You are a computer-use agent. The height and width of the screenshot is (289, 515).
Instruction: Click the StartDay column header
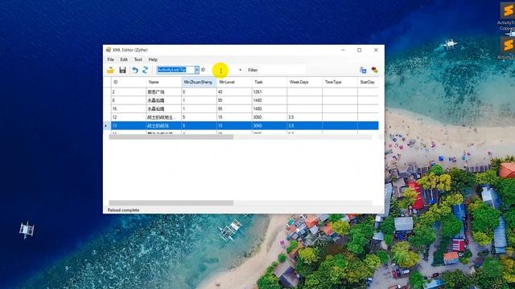pyautogui.click(x=368, y=82)
